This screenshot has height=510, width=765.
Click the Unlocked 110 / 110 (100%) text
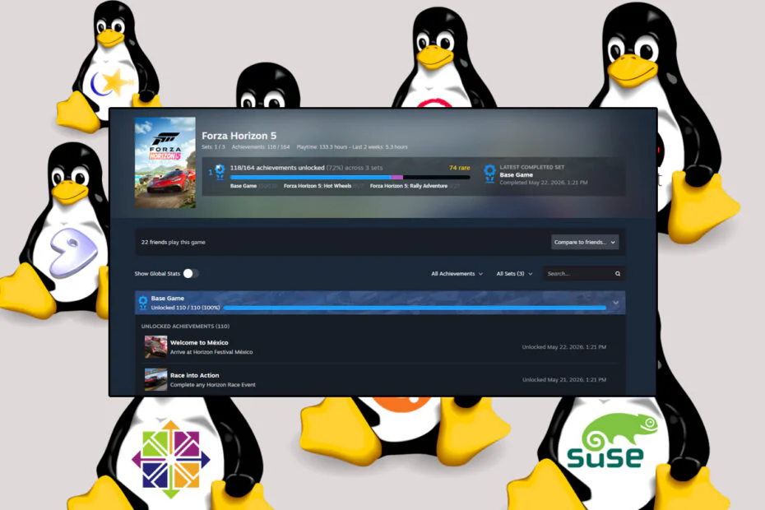point(185,308)
